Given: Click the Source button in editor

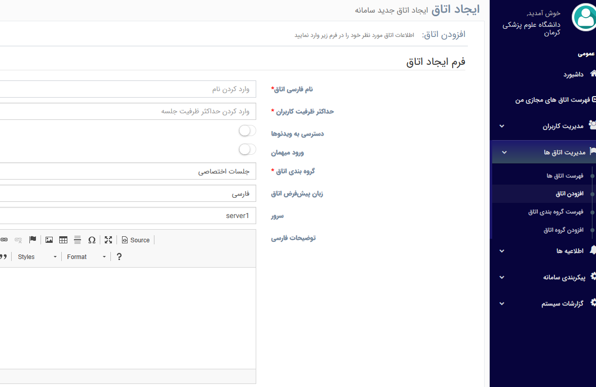Looking at the screenshot, I should tap(136, 240).
